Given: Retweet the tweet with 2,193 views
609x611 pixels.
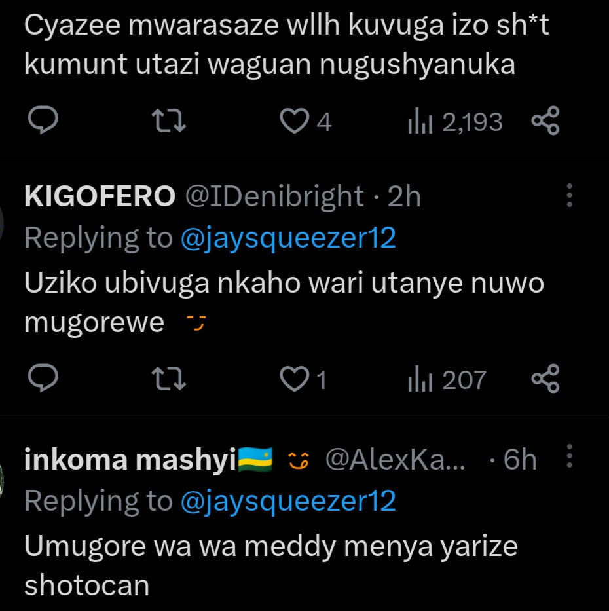Looking at the screenshot, I should point(168,121).
